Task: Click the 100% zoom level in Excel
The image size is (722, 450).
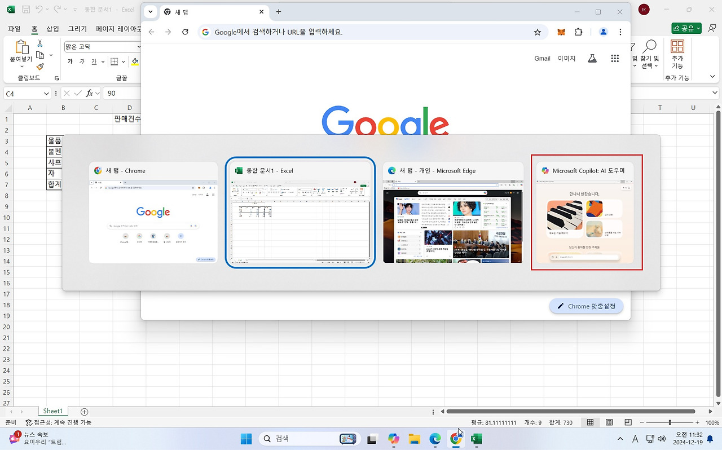Action: point(712,422)
